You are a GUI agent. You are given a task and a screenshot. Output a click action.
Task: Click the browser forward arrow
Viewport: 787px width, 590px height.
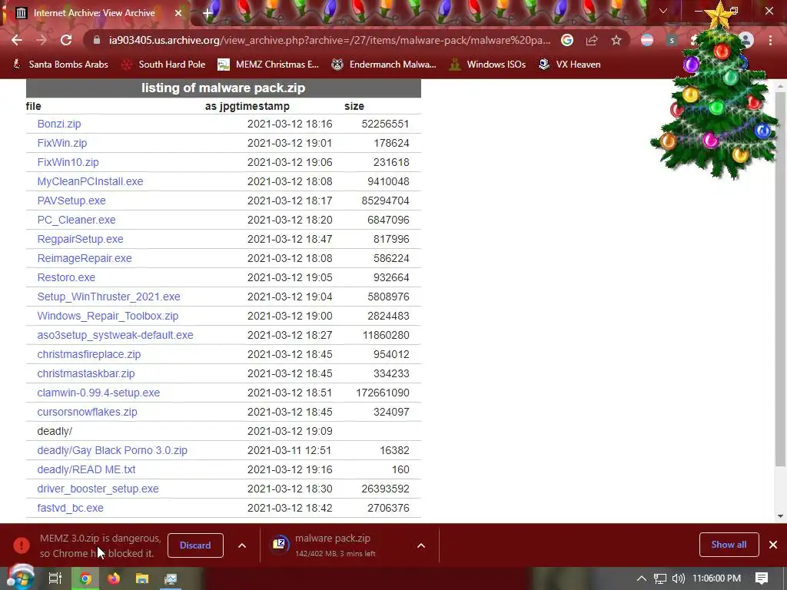42,40
